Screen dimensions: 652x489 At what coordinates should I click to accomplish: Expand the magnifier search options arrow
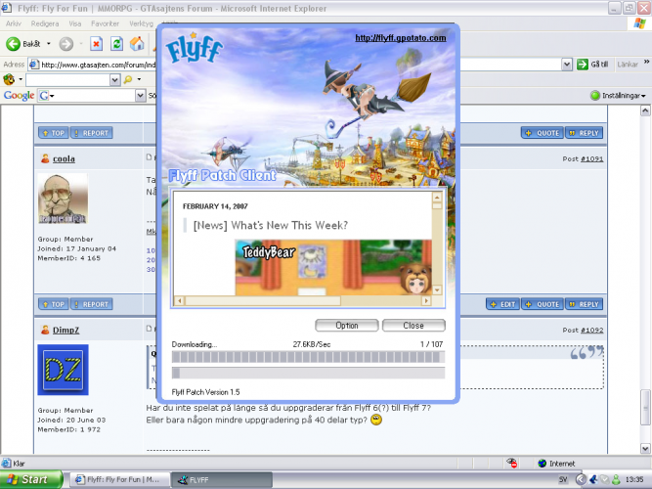pos(139,79)
